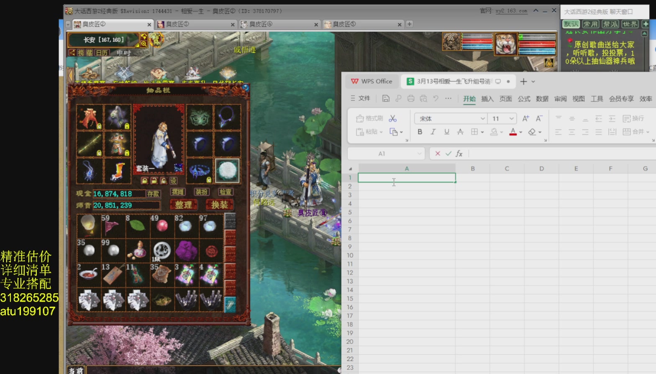Apply italic formatting in WPS

pos(433,132)
